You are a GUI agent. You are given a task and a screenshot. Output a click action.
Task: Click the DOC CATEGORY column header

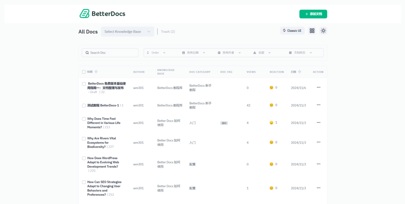coord(200,72)
